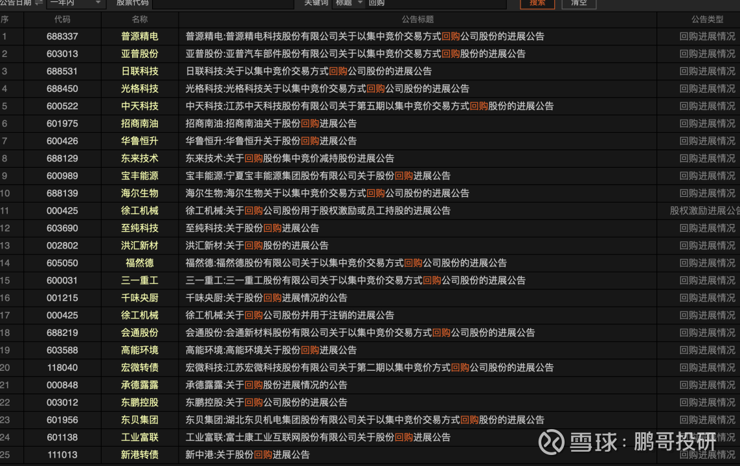Select stock name 洪汇新材
Screen dimensions: 740x466
(x=140, y=246)
